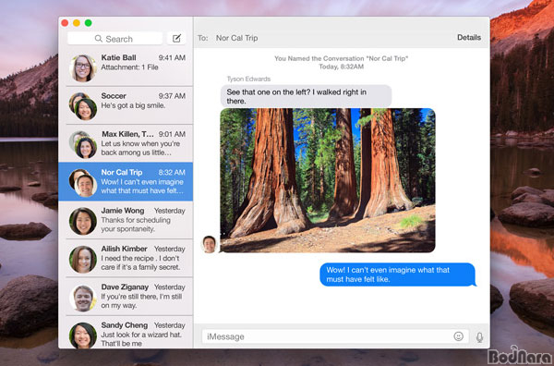Click the To: Nor Cal Trip recipient field

(236, 38)
